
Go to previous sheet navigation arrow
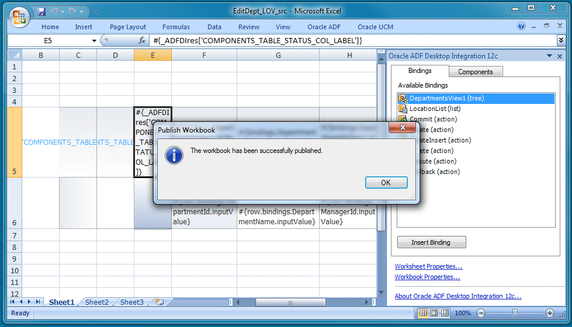tap(21, 302)
